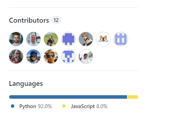
Task: Open the hiker in green hills avatar
Action: coord(51,39)
